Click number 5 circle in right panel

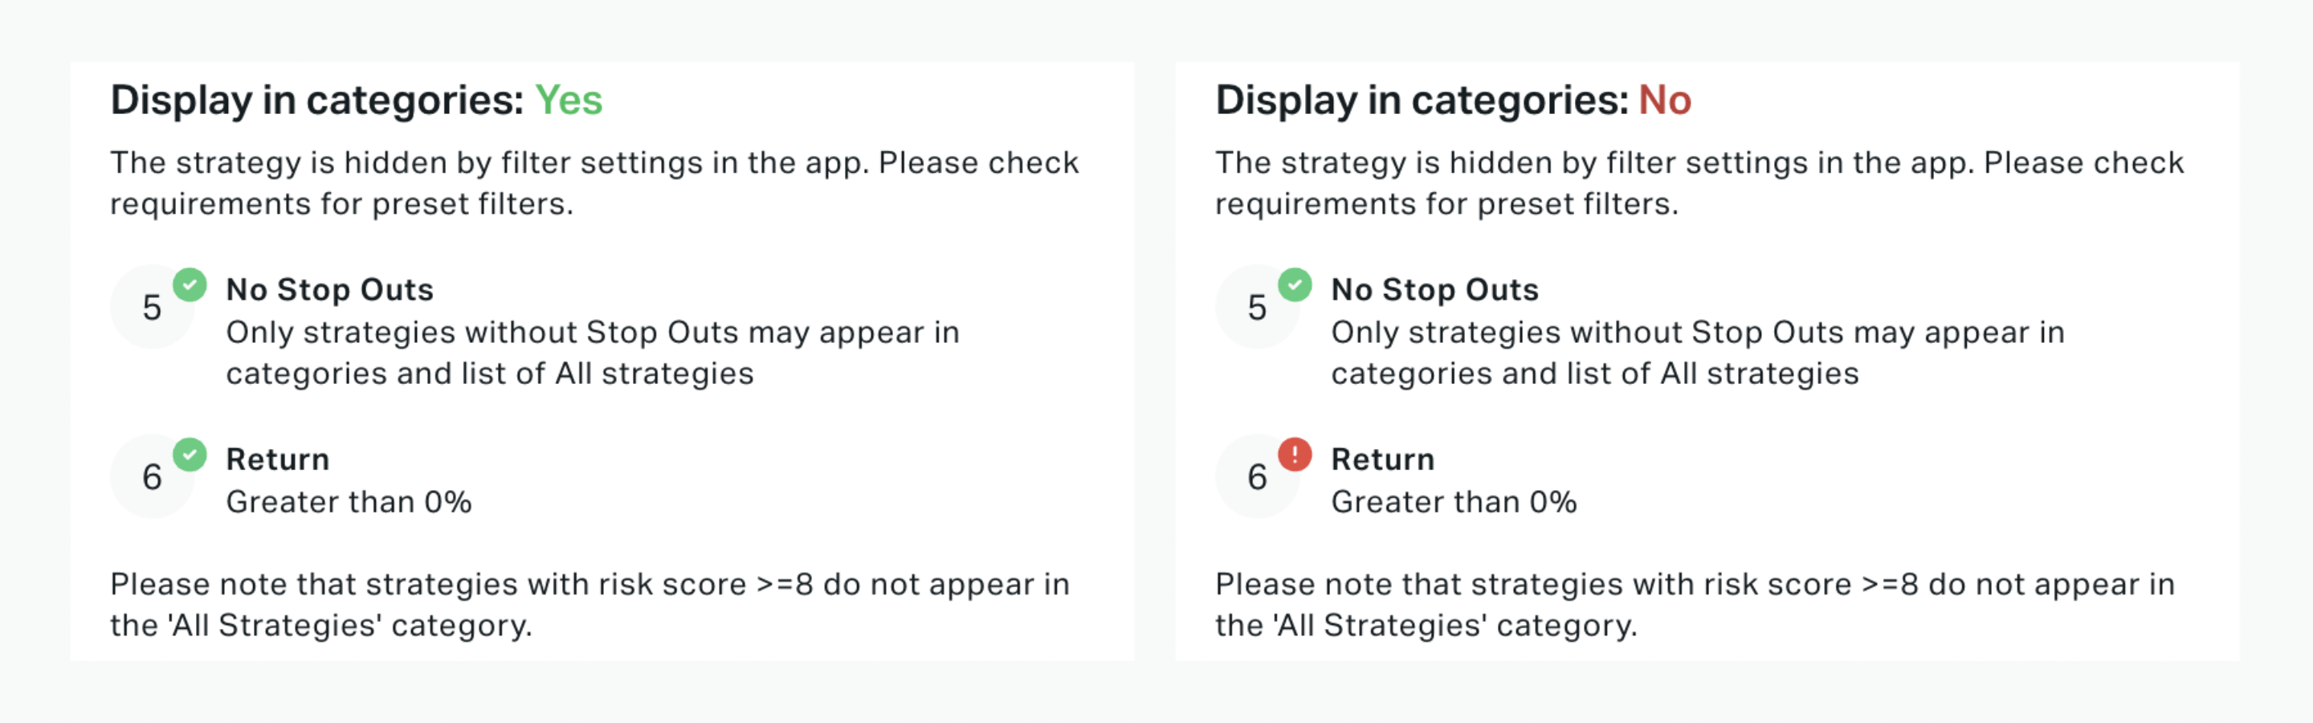pos(1258,307)
